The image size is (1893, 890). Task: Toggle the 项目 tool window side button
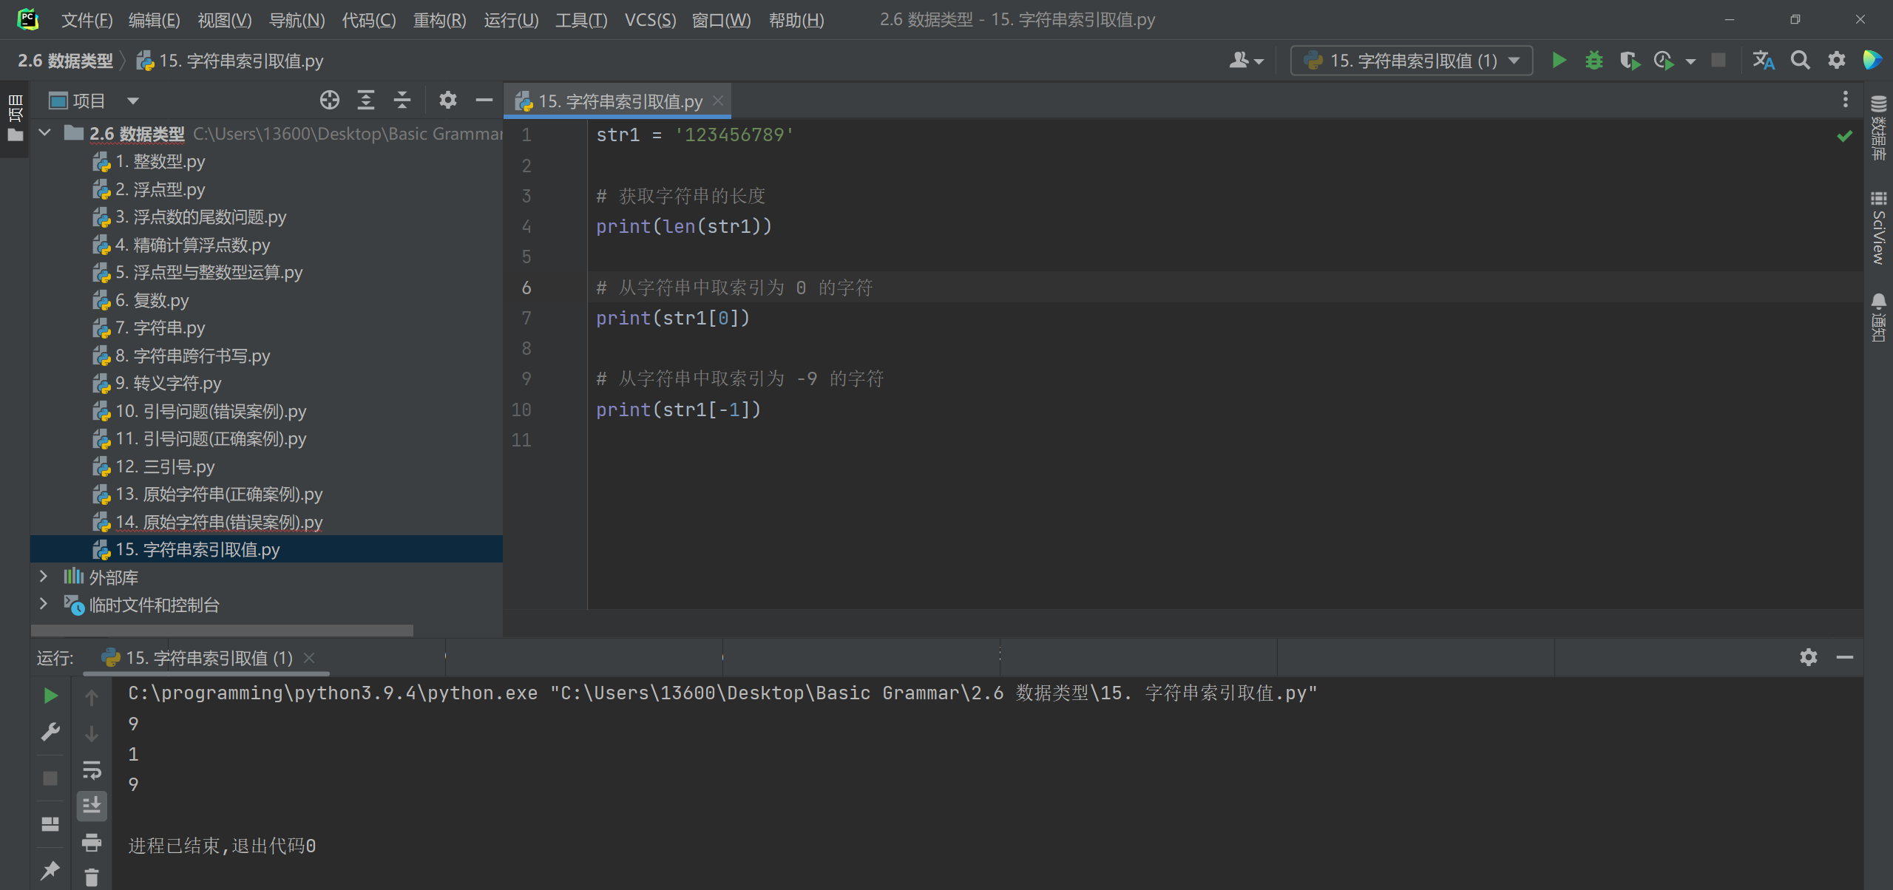pos(15,118)
